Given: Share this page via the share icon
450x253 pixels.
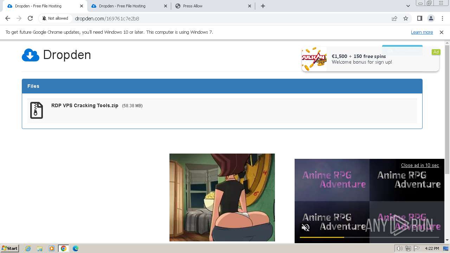Looking at the screenshot, I should [394, 18].
